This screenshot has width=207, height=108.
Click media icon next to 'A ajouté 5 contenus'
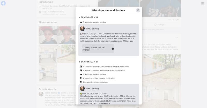81,71
